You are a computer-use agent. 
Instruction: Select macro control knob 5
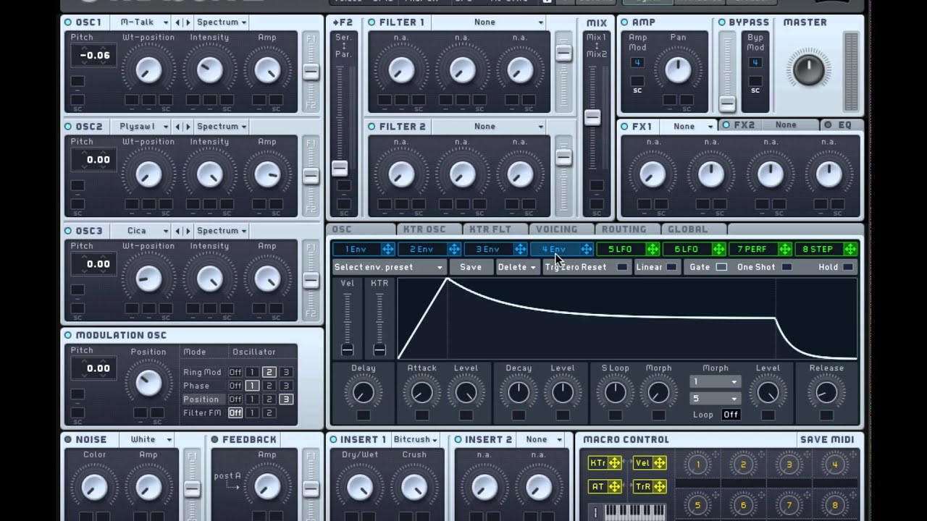698,505
